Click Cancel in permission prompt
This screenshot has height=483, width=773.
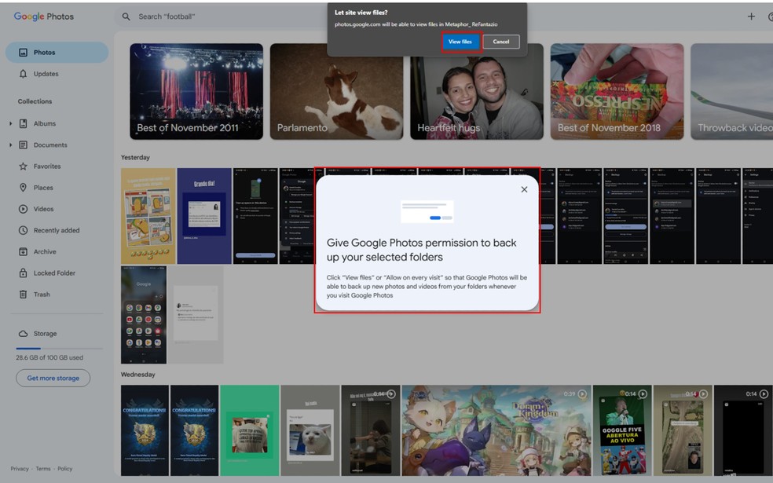coord(500,42)
